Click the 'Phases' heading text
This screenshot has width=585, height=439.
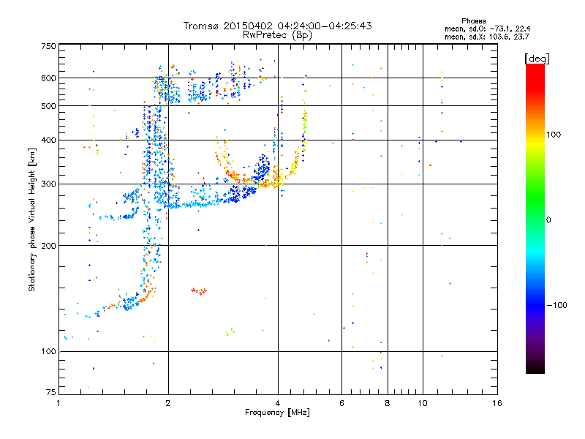click(x=473, y=21)
